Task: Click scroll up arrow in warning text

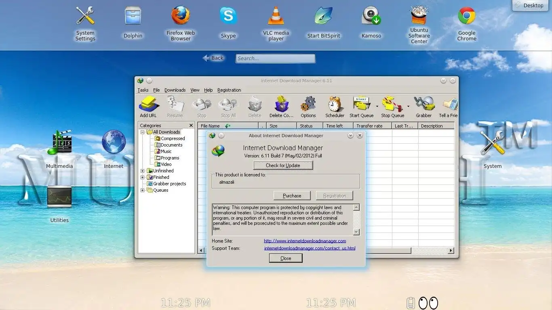Action: (356, 207)
